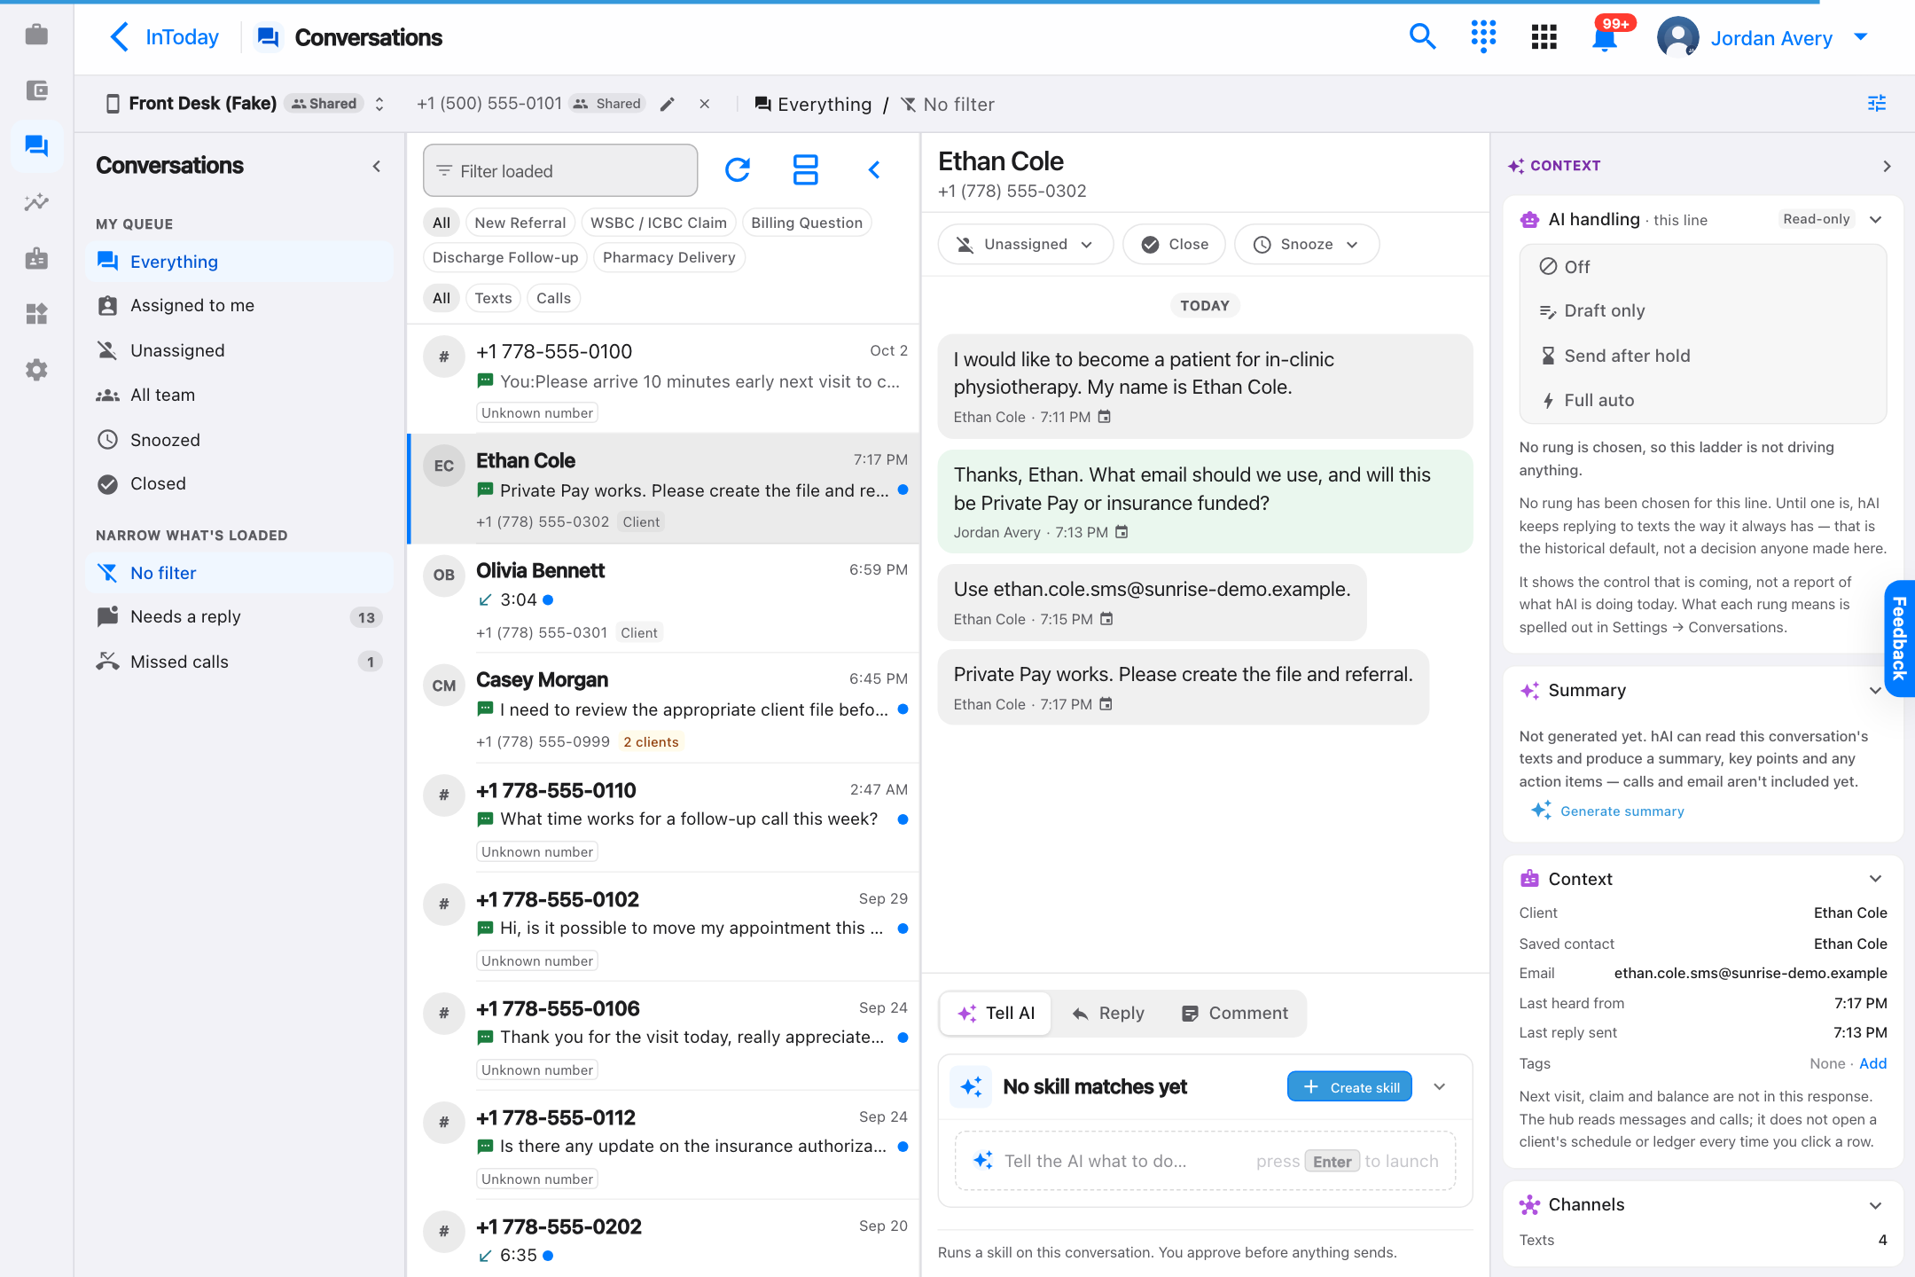Click the Close conversation button
Viewport: 1915px width, 1277px height.
(x=1174, y=244)
